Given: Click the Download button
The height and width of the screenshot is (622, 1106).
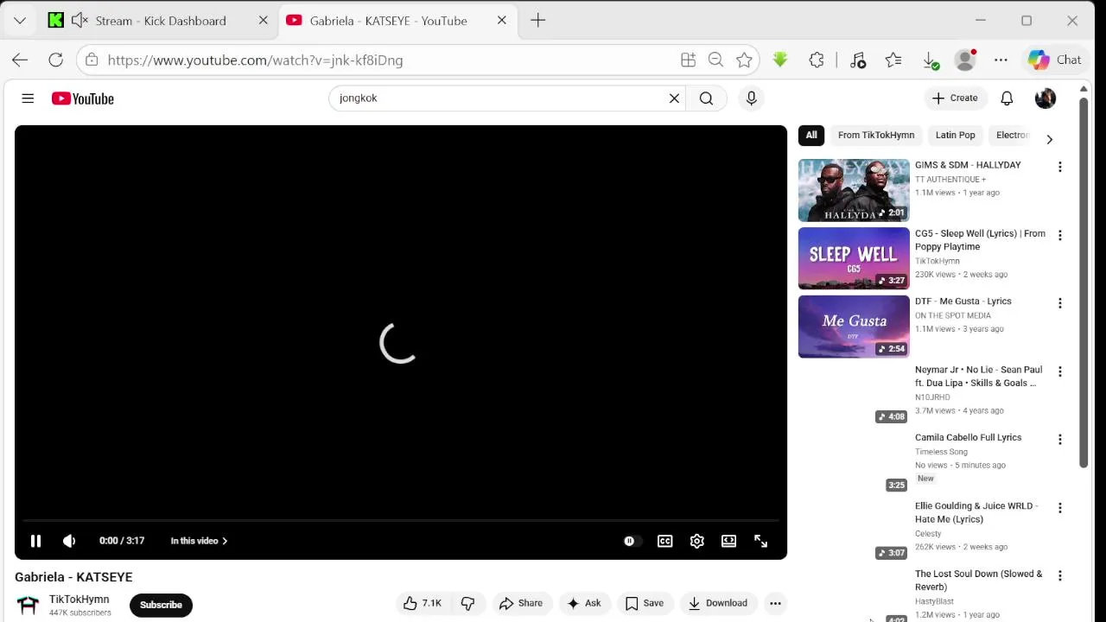Looking at the screenshot, I should pos(718,603).
